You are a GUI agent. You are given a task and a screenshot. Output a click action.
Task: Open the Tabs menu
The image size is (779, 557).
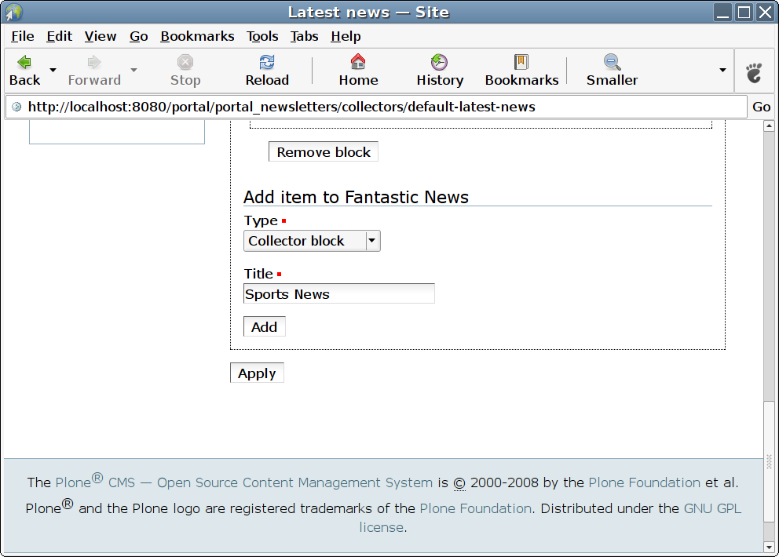304,36
